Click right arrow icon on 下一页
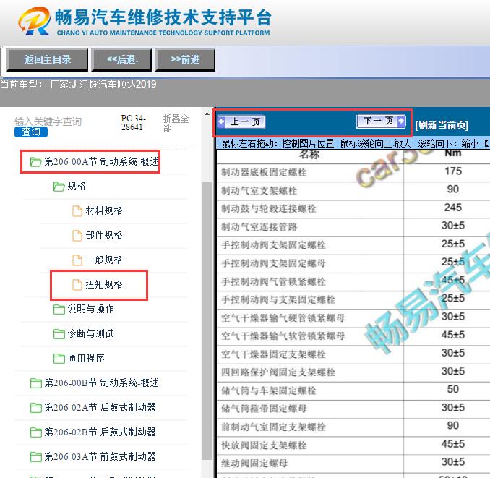 (x=401, y=121)
